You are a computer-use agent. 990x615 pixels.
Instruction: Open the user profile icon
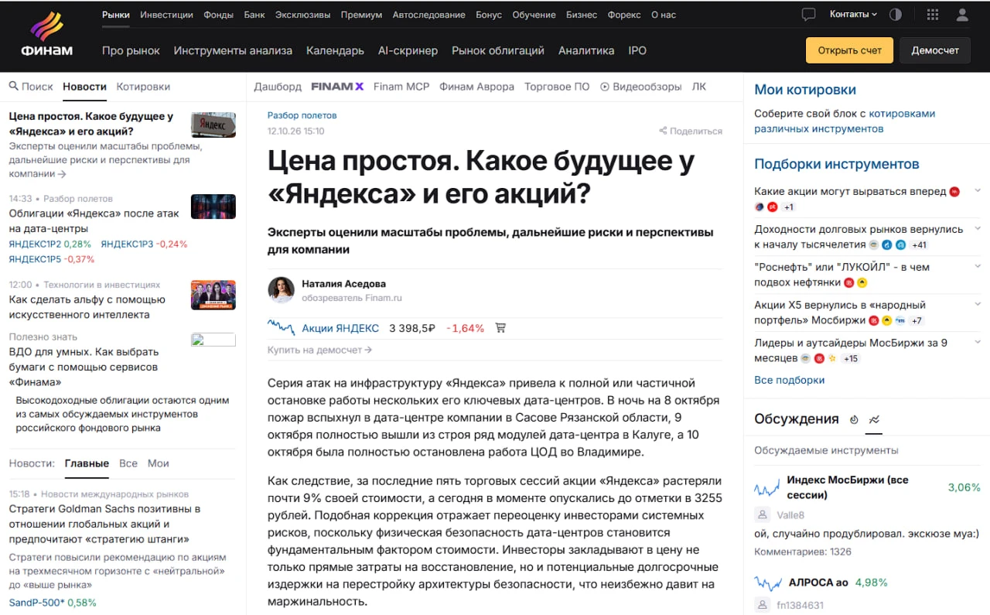click(x=962, y=14)
